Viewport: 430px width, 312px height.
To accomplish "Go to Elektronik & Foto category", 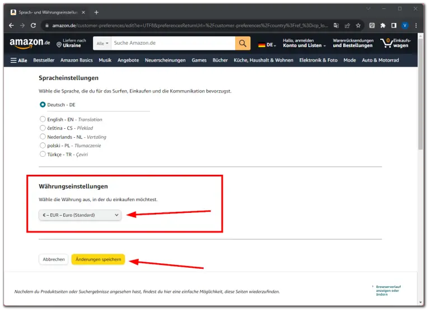I will (319, 60).
